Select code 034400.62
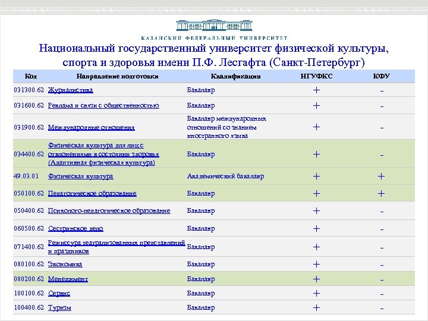Screen dimensions: 428x321 (x=29, y=154)
